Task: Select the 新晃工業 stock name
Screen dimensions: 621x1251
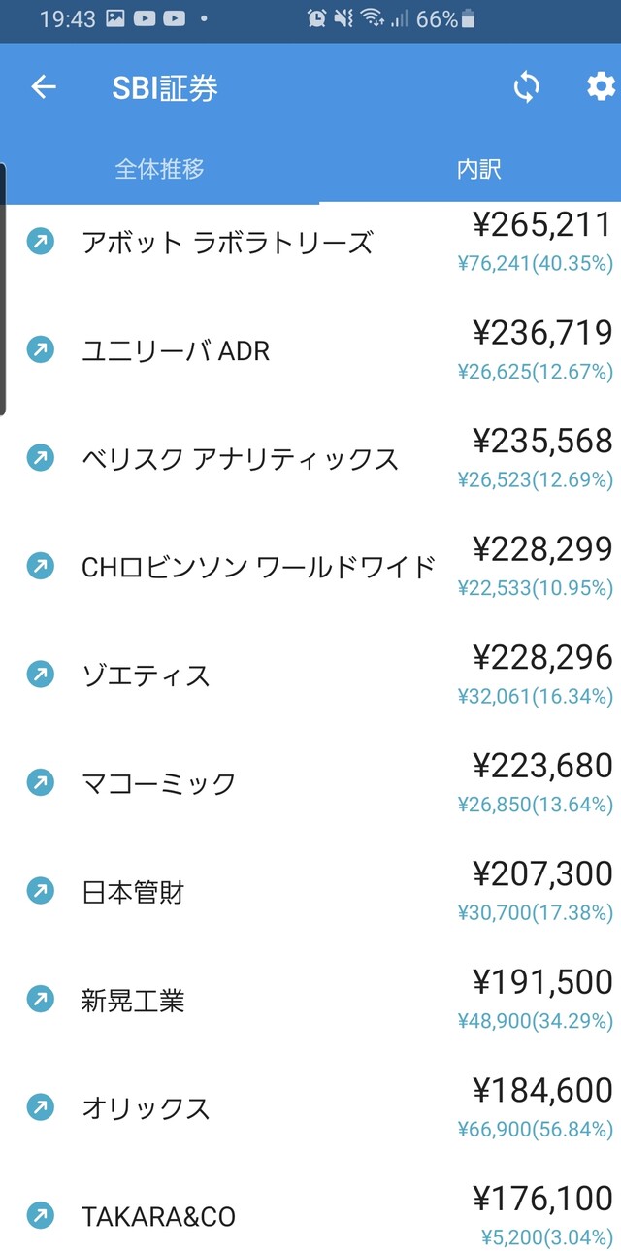Action: [133, 1000]
